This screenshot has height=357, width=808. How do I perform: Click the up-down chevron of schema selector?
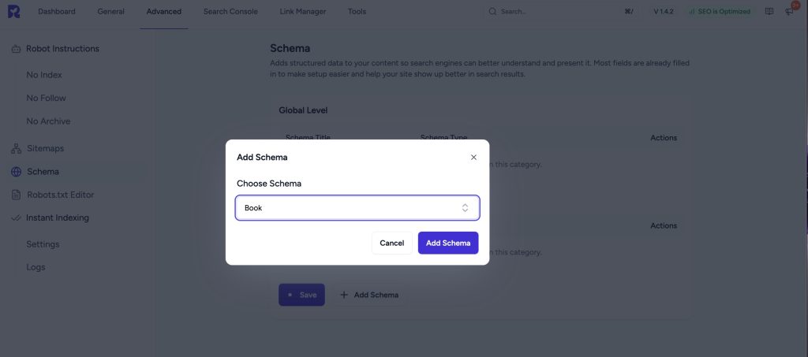[x=465, y=208]
